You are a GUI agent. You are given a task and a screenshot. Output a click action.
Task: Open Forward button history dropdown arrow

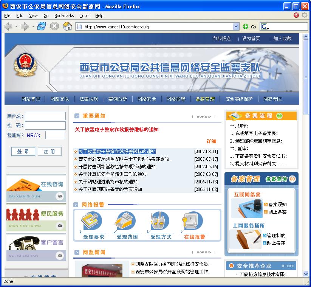pyautogui.click(x=33, y=26)
